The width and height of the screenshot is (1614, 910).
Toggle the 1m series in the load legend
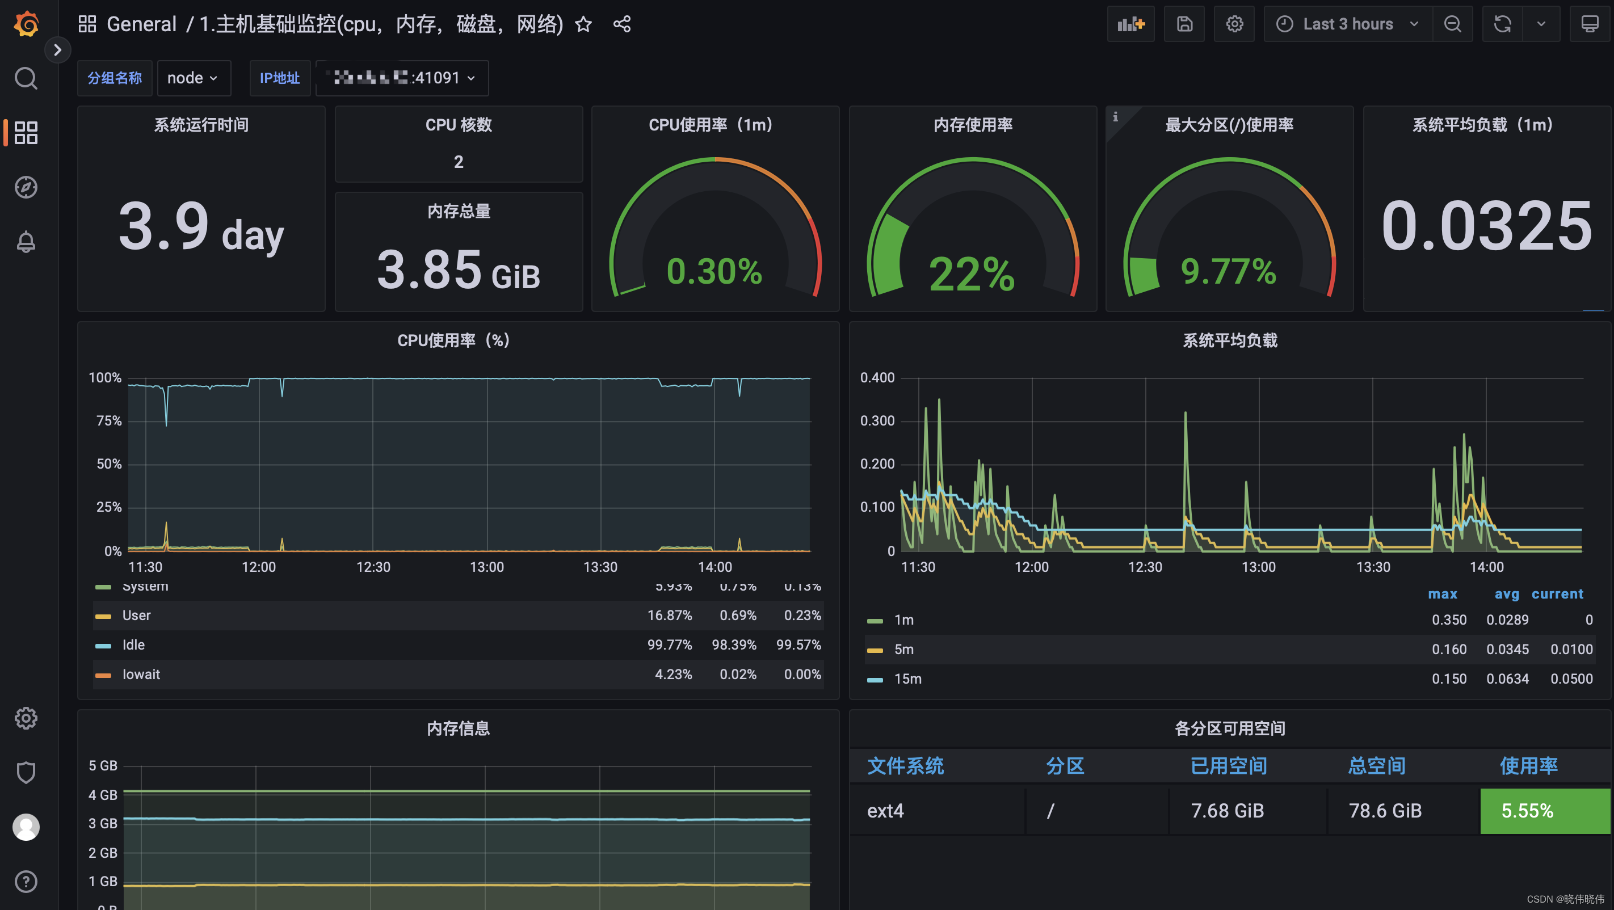pyautogui.click(x=903, y=620)
